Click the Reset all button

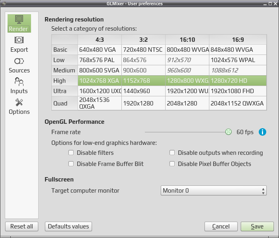[22, 226]
